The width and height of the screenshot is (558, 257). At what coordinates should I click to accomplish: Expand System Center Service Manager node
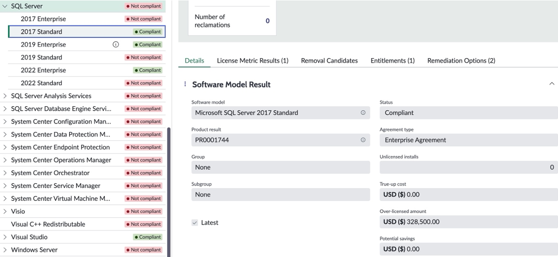point(5,186)
